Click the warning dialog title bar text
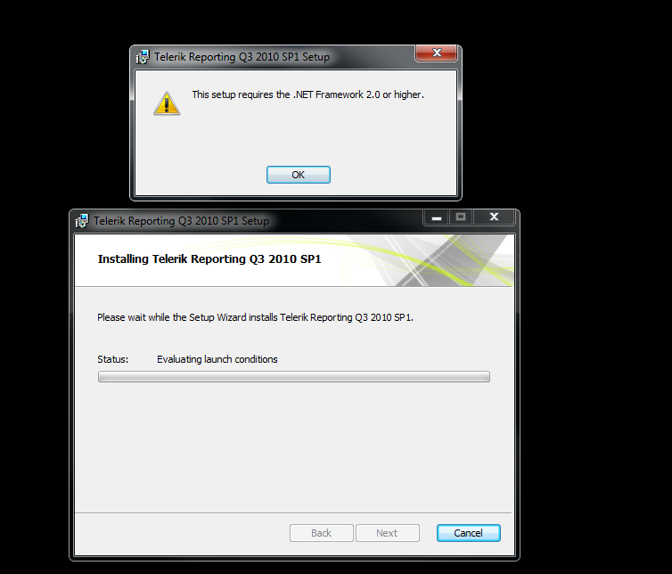Viewport: 672px width, 574px height. (242, 57)
